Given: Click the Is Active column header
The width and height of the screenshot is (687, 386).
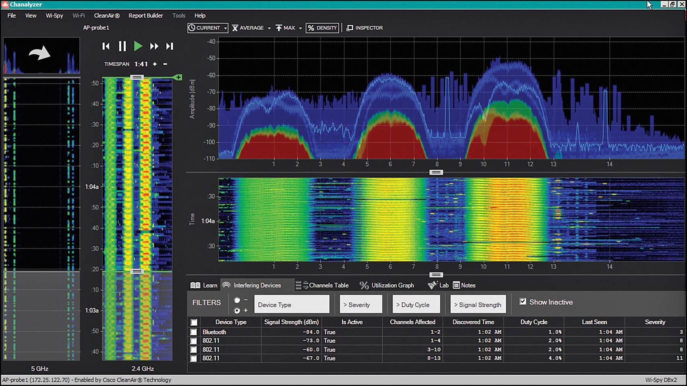Looking at the screenshot, I should click(352, 322).
